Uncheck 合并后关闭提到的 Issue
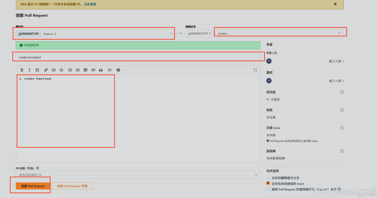The width and height of the screenshot is (377, 198). tap(268, 183)
